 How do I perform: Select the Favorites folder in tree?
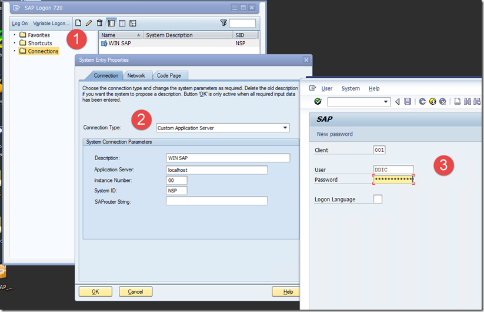coord(39,35)
